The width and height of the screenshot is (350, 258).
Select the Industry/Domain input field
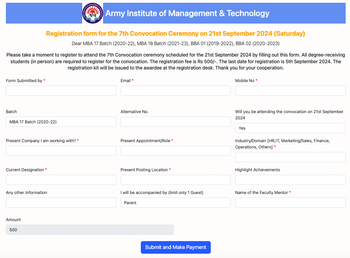click(x=290, y=157)
